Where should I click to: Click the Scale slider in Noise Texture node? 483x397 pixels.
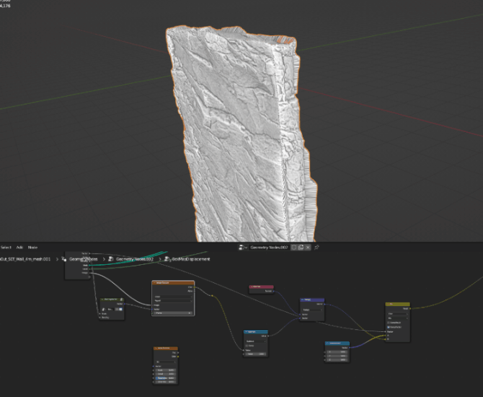pyautogui.click(x=166, y=370)
